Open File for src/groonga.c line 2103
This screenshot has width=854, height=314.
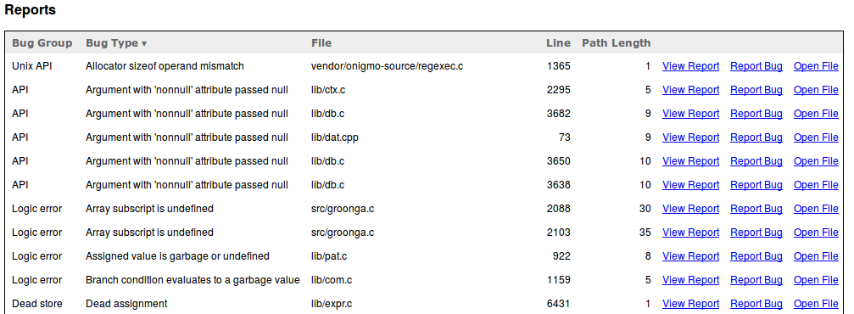(x=816, y=233)
